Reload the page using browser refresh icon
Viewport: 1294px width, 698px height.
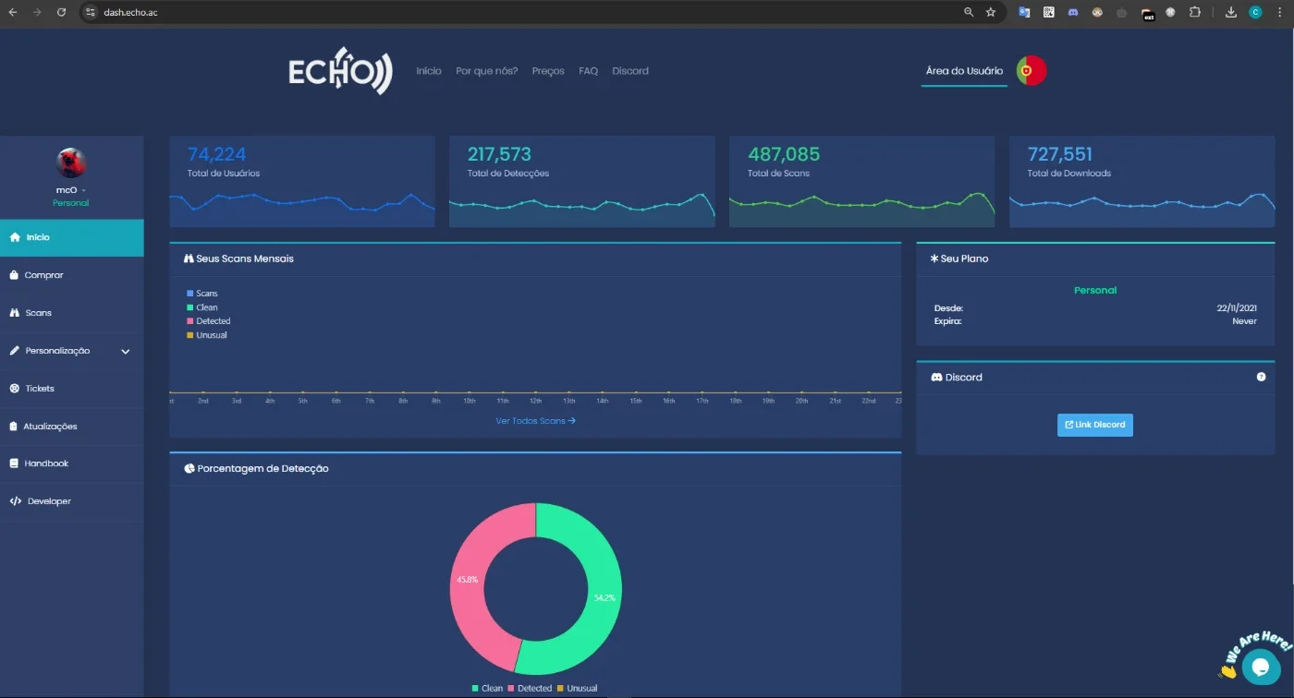click(61, 12)
